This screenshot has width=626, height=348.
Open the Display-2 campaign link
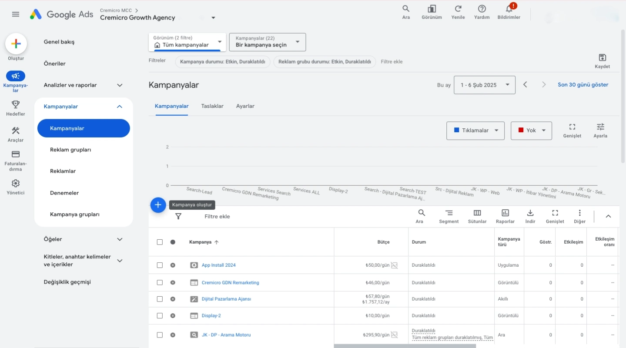[211, 316]
